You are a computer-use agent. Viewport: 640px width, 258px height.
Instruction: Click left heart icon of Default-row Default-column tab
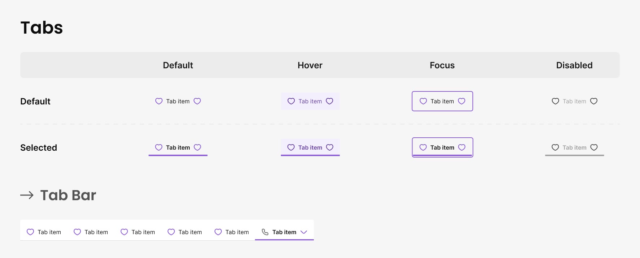click(159, 101)
